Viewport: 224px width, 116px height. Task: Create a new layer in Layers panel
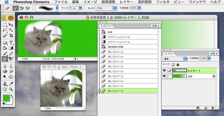pos(205,108)
